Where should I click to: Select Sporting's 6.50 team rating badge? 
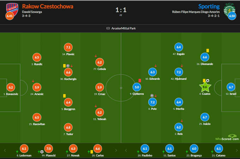click(232, 16)
